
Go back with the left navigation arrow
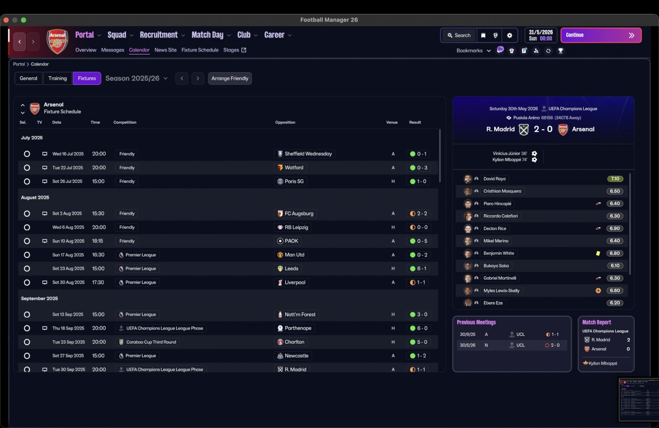pyautogui.click(x=20, y=42)
